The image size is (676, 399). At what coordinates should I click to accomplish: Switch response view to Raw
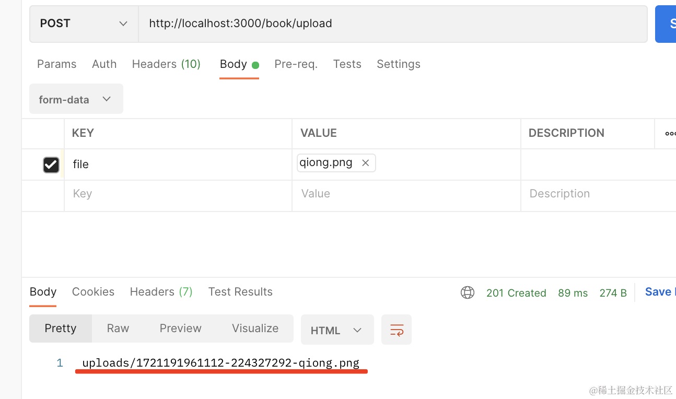pyautogui.click(x=118, y=328)
